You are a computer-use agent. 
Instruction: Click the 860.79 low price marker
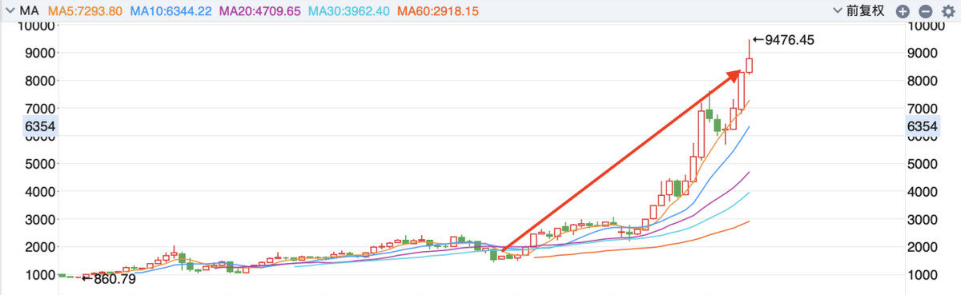pyautogui.click(x=110, y=279)
